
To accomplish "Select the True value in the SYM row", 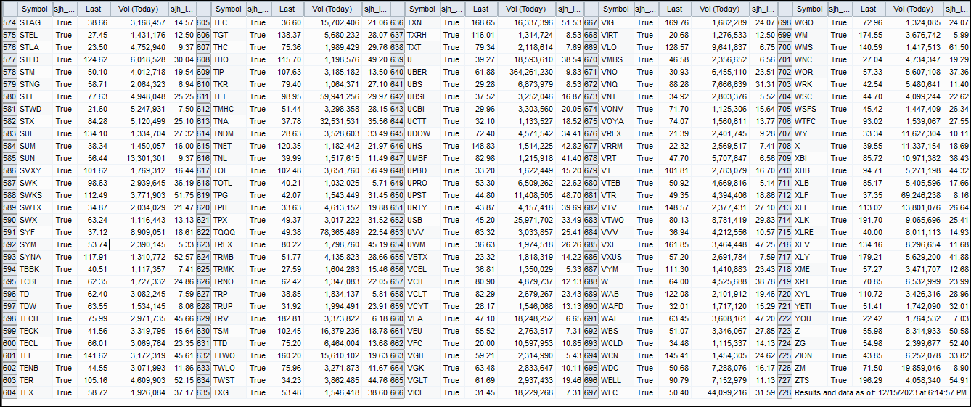I will pos(64,244).
